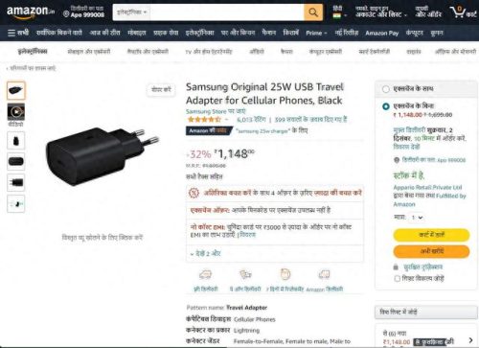Click the orange buy now button
The image size is (479, 348).
[x=431, y=251]
